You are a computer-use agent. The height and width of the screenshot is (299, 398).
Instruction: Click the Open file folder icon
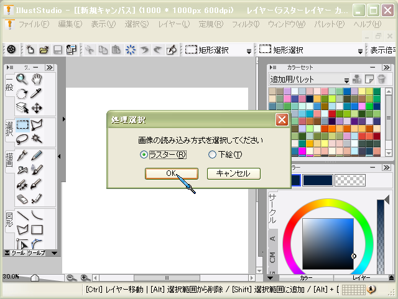click(x=44, y=50)
